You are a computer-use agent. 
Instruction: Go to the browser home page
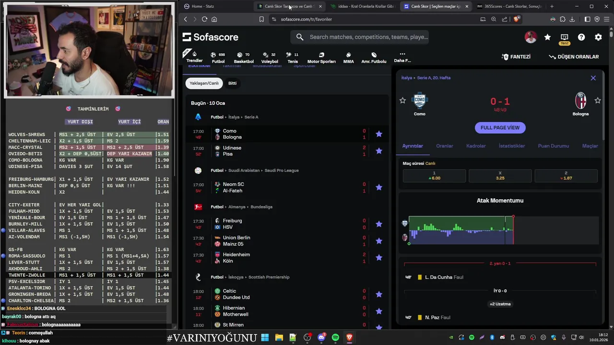coord(214,19)
